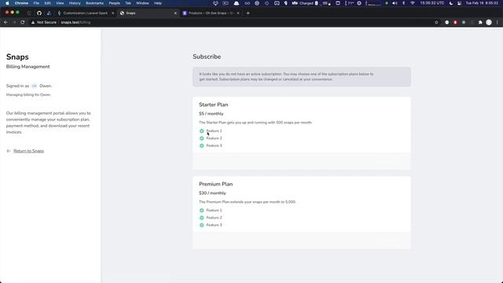503x283 pixels.
Task: Open the Apple menu
Action: point(7,3)
